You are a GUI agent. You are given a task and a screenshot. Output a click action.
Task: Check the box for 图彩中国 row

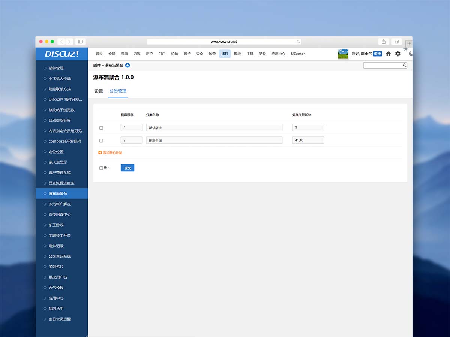pyautogui.click(x=101, y=140)
